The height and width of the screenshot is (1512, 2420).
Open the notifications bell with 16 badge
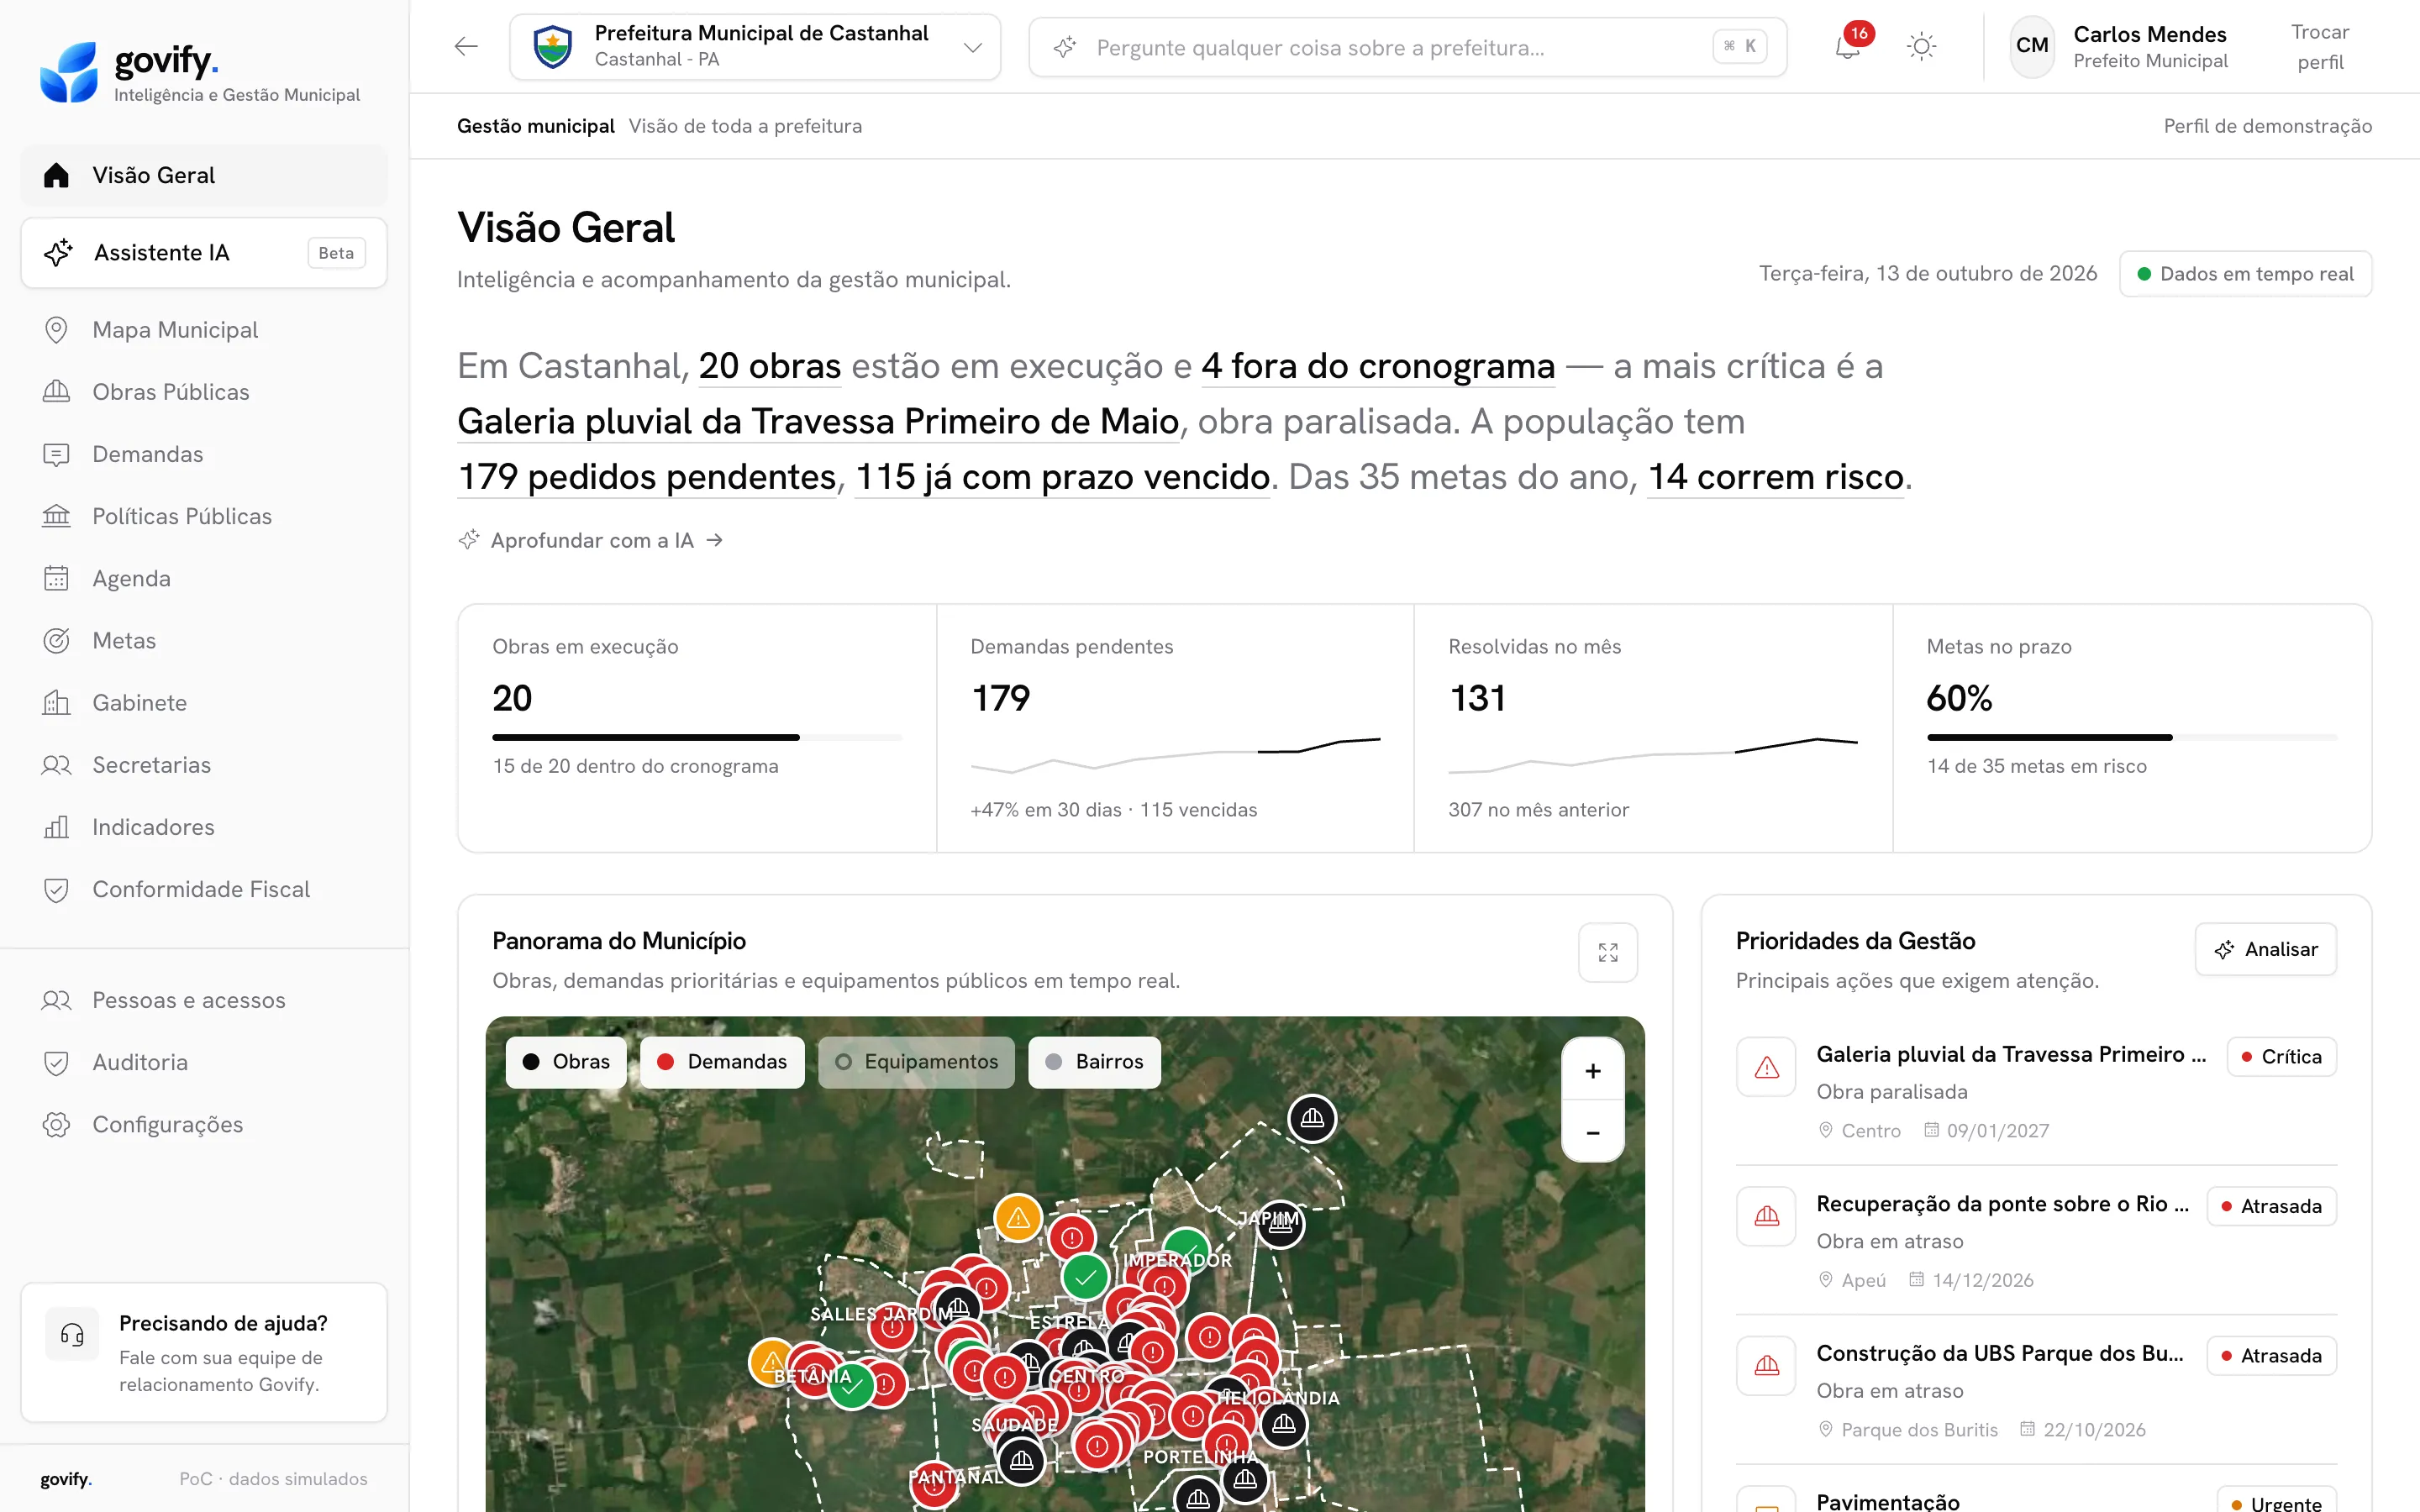[1848, 46]
